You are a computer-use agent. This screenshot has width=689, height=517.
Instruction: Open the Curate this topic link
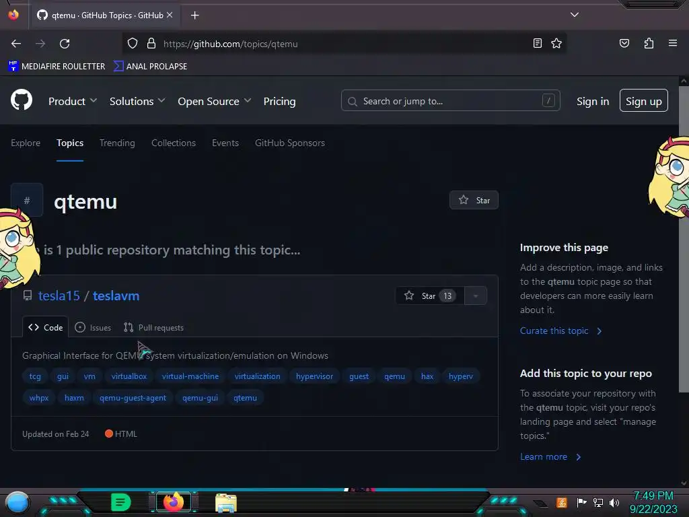click(x=560, y=331)
